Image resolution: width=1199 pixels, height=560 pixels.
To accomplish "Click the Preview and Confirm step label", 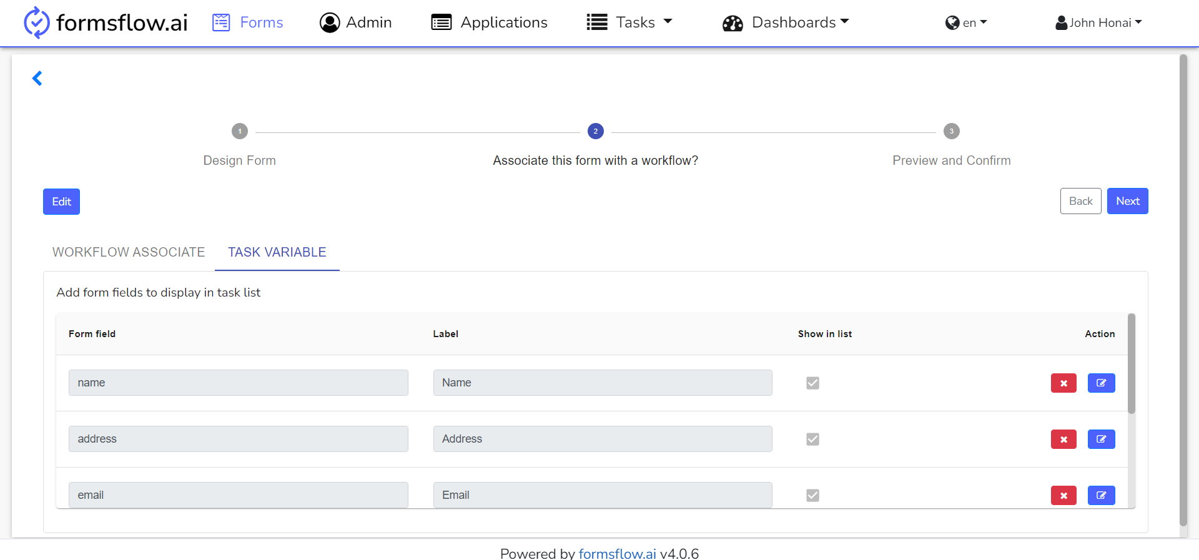I will [x=952, y=160].
